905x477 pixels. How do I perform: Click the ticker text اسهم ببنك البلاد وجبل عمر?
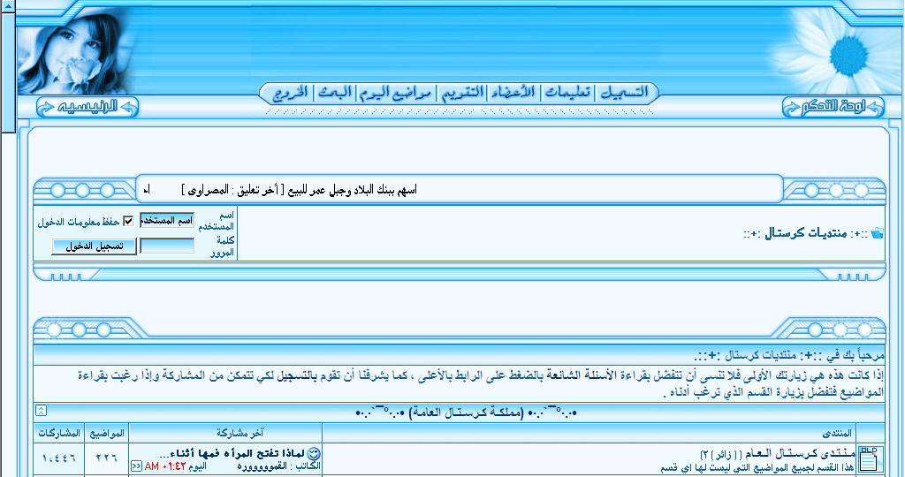click(x=299, y=190)
